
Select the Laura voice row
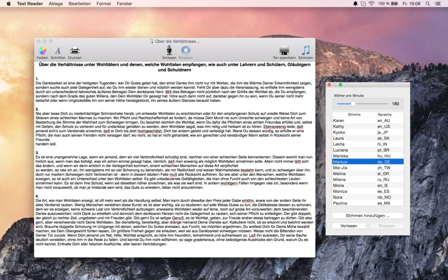368,138
